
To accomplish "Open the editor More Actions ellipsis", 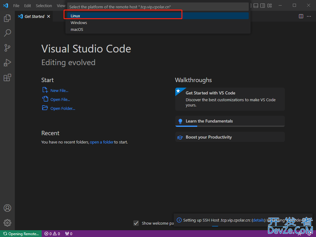I will point(309,16).
